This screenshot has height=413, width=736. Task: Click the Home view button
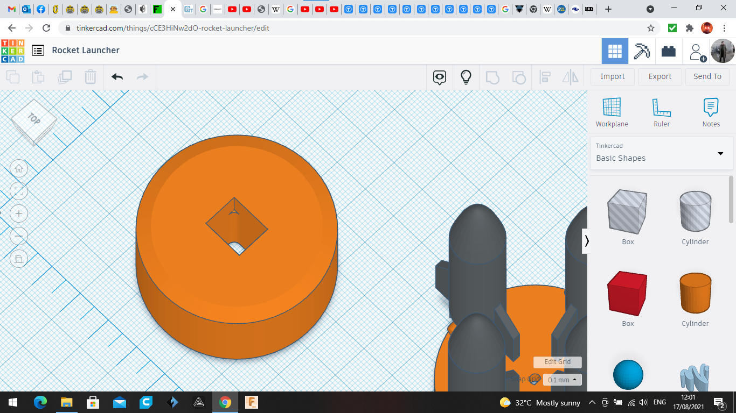(x=19, y=169)
